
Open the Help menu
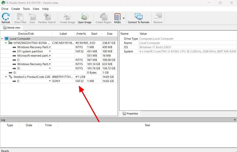coord(45,9)
